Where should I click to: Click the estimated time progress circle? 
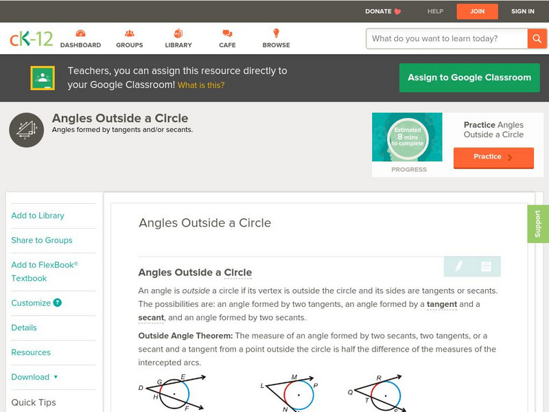[x=408, y=137]
